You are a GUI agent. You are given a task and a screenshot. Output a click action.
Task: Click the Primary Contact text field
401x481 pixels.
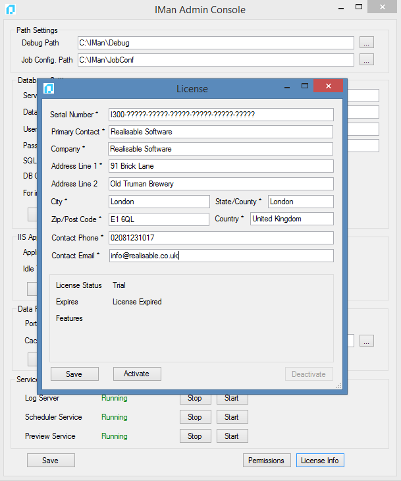pyautogui.click(x=221, y=132)
